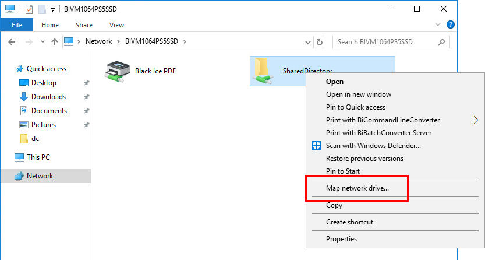Open the address bar history dropdown
The width and height of the screenshot is (485, 260).
[x=308, y=42]
